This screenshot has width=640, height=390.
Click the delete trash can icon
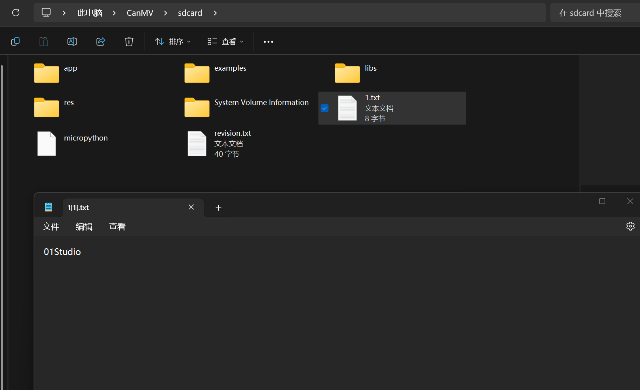pos(129,41)
